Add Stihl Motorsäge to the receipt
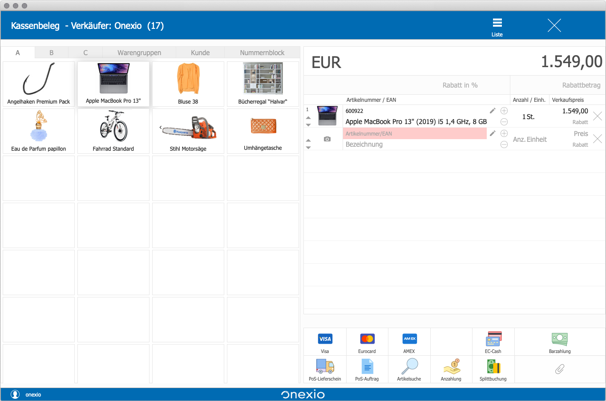Viewport: 606px width, 401px height. coord(188,131)
